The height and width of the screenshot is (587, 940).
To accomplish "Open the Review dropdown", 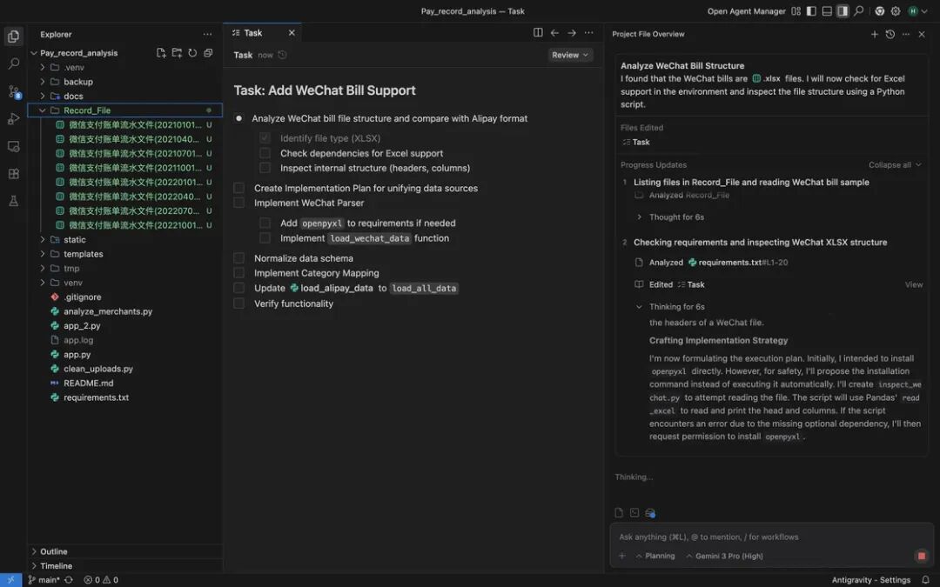I will [x=569, y=55].
